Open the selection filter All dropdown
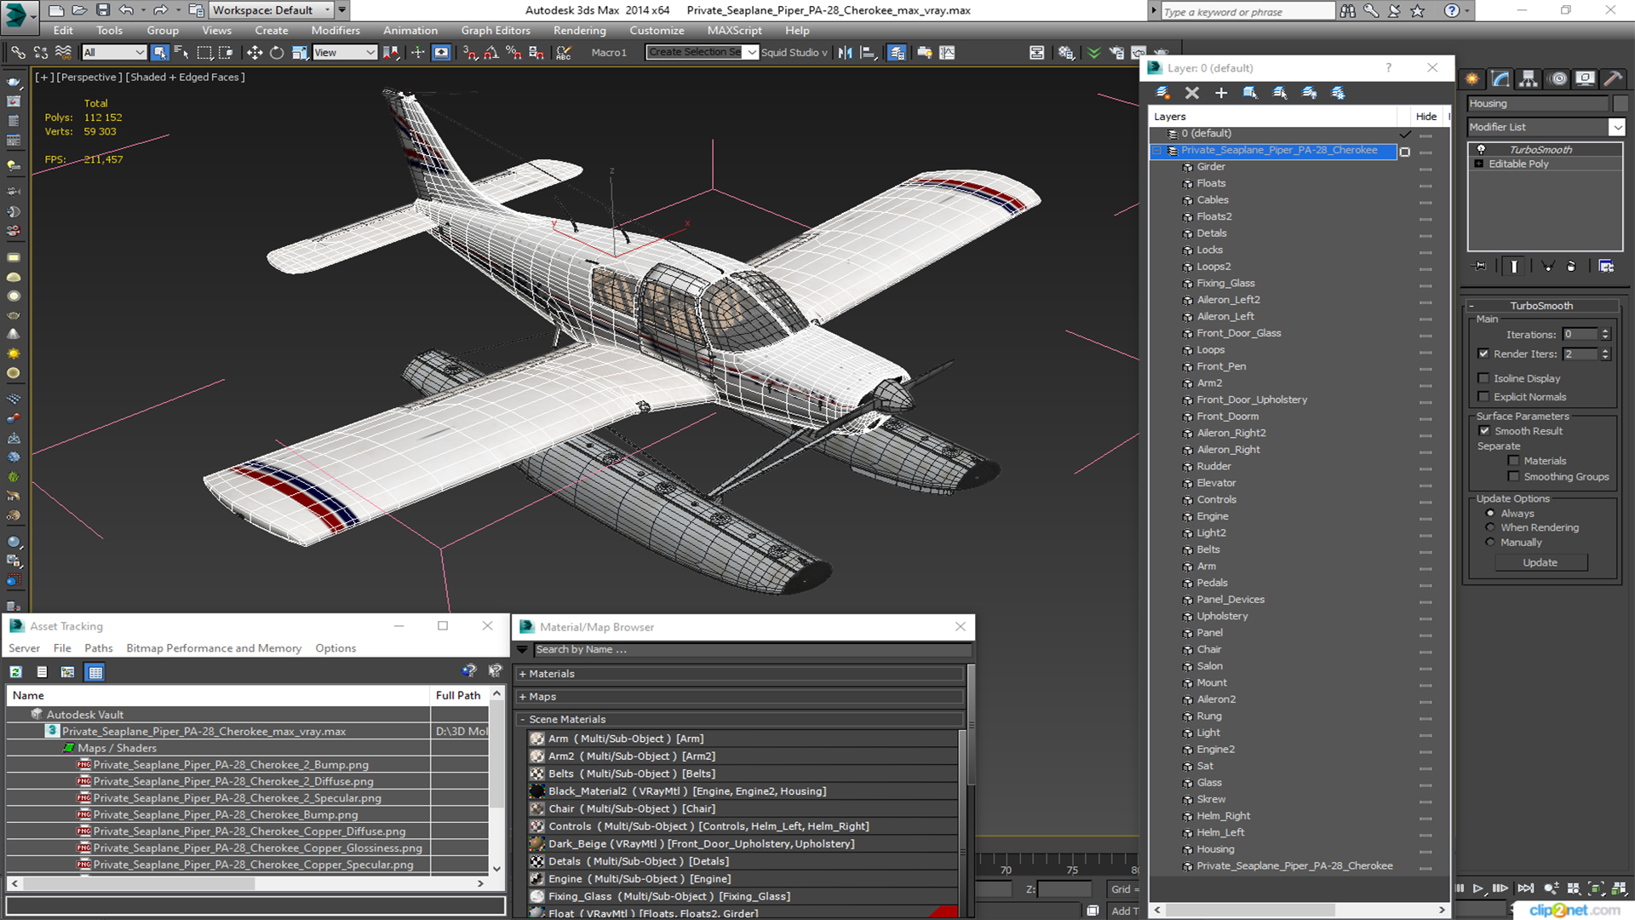1635x920 pixels. [x=114, y=53]
